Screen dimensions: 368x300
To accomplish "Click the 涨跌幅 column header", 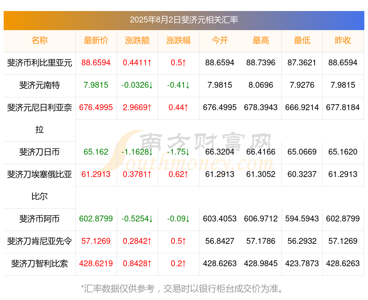I will pyautogui.click(x=178, y=40).
